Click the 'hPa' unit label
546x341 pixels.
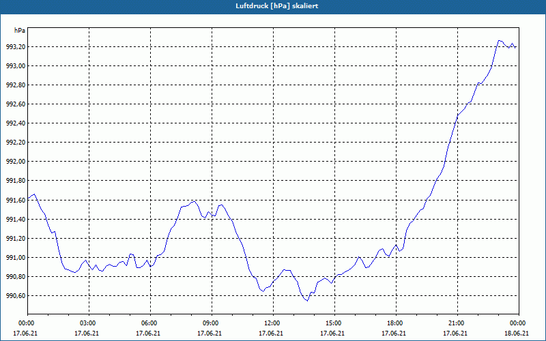coord(20,31)
